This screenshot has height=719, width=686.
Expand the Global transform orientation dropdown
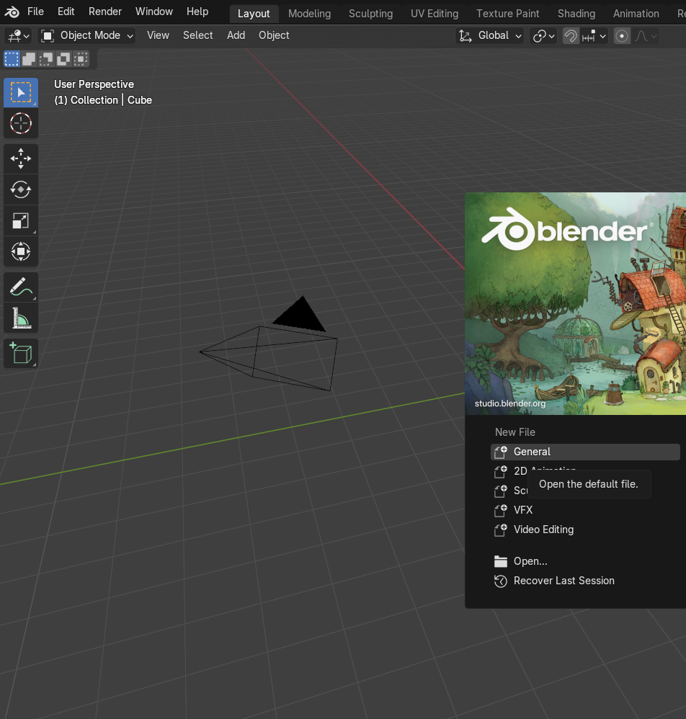[490, 36]
